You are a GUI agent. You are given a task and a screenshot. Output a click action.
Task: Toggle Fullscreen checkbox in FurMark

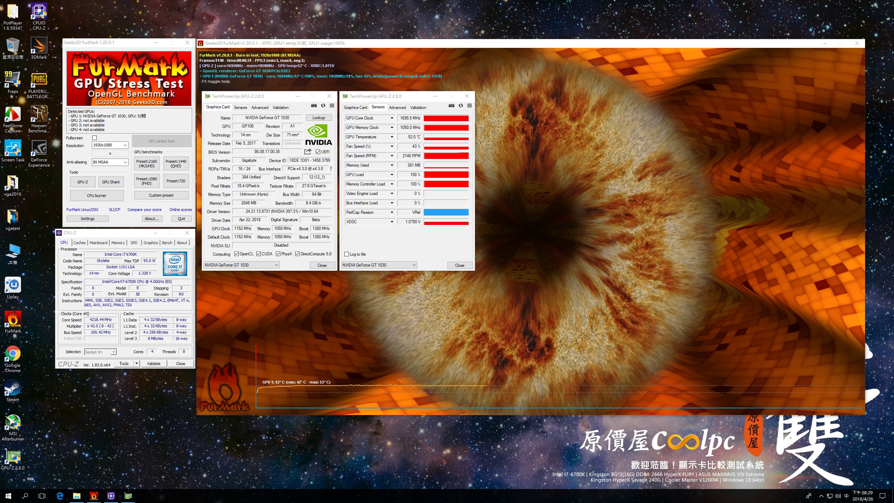pos(94,138)
